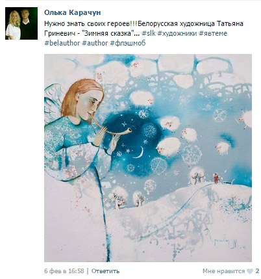Click the timestamp 6 фев в 16:58
This screenshot has height=279, width=261.
(64, 271)
